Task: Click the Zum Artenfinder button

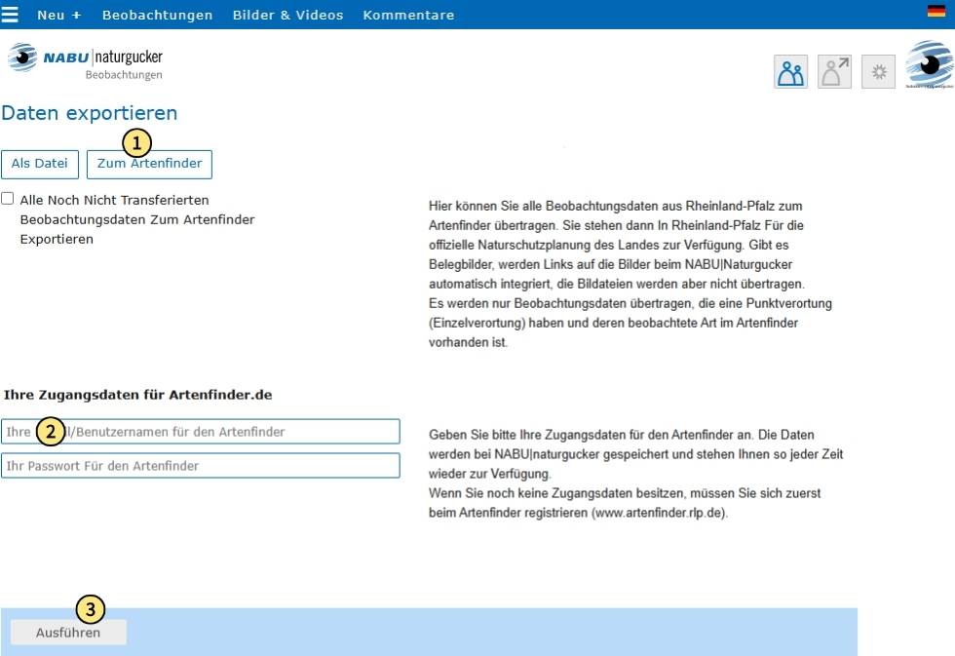Action: (149, 165)
